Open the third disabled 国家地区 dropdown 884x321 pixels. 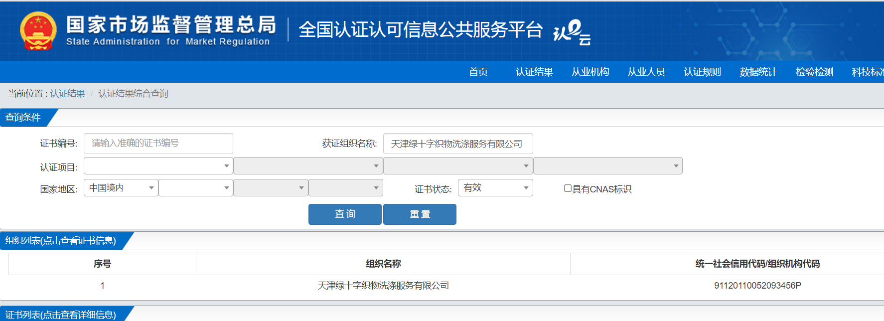coord(271,188)
